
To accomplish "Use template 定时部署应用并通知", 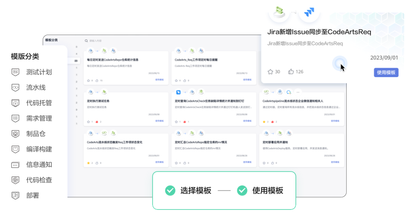I will 335,162.
